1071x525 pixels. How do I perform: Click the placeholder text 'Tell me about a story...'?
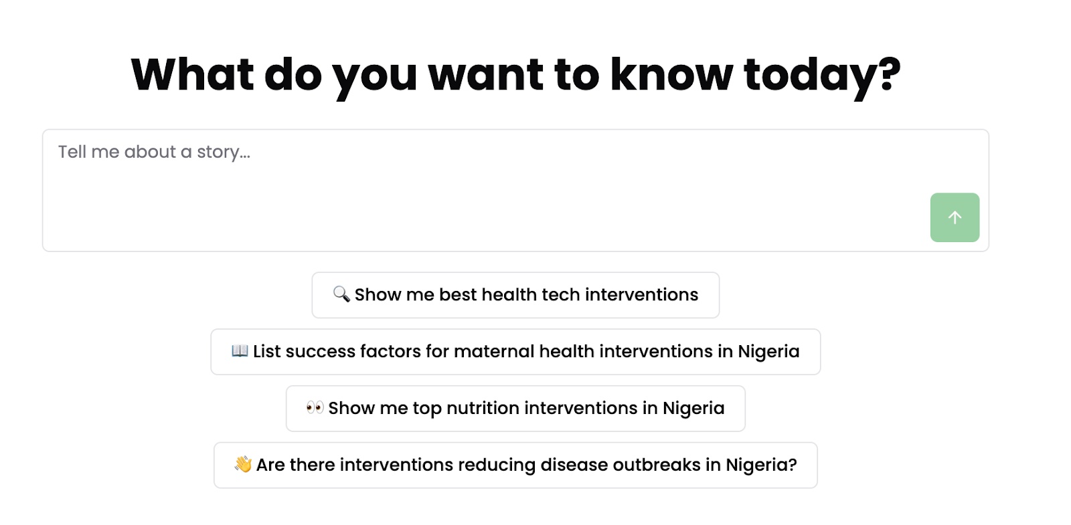[x=154, y=152]
